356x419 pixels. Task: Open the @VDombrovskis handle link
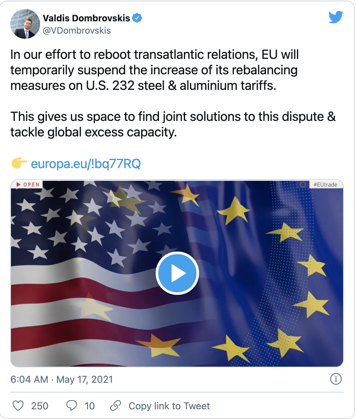(x=77, y=31)
